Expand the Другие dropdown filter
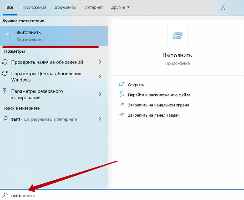The height and width of the screenshot is (200, 244). pyautogui.click(x=120, y=7)
